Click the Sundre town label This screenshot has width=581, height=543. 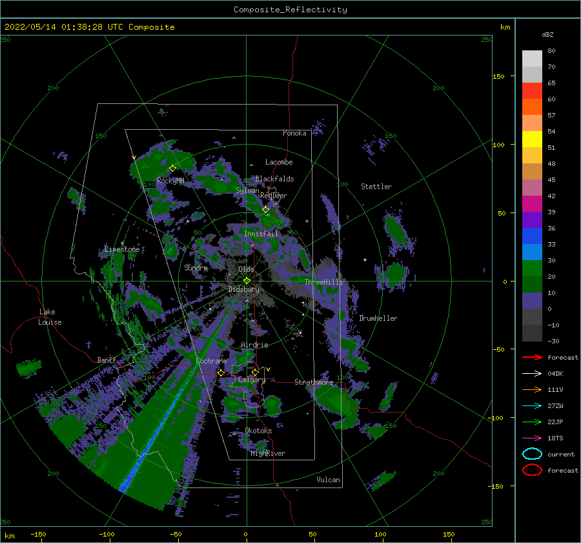coord(196,267)
